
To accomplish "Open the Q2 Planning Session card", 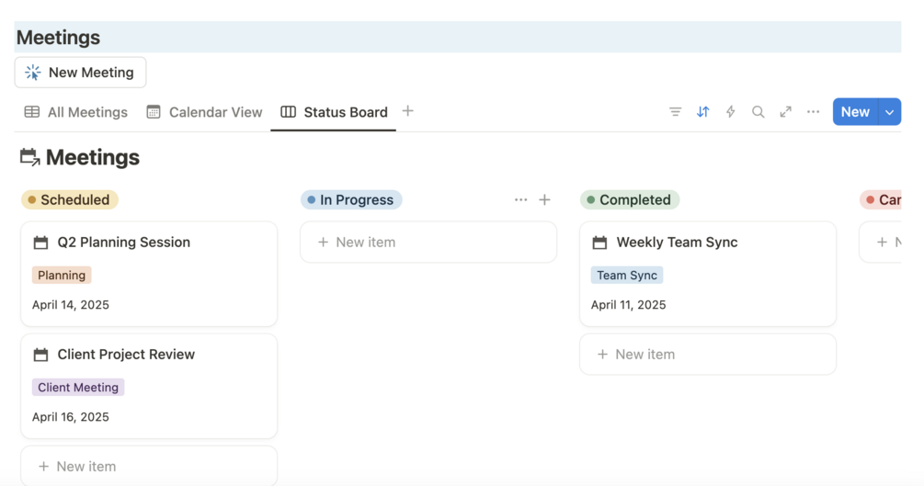I will [x=124, y=243].
